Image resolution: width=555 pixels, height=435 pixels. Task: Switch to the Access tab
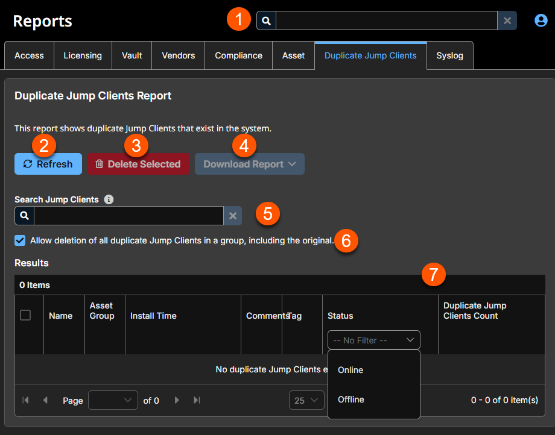[29, 55]
